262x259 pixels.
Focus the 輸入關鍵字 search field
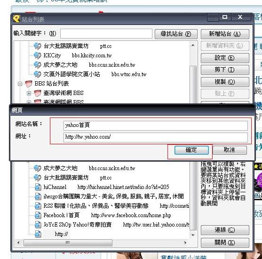106,34
